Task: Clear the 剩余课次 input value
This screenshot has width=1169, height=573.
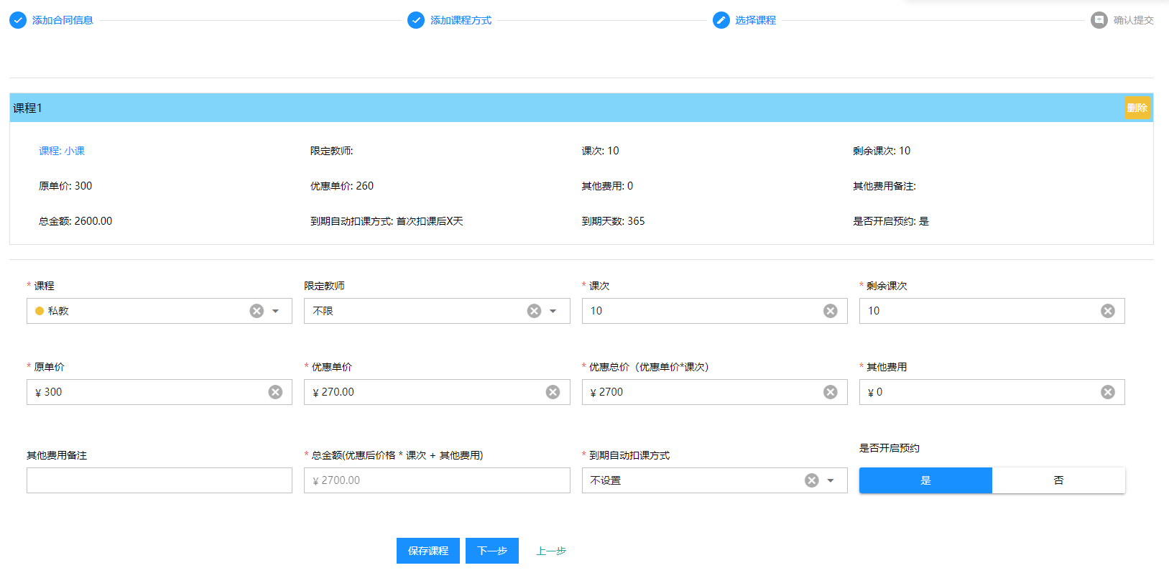Action: click(1107, 311)
